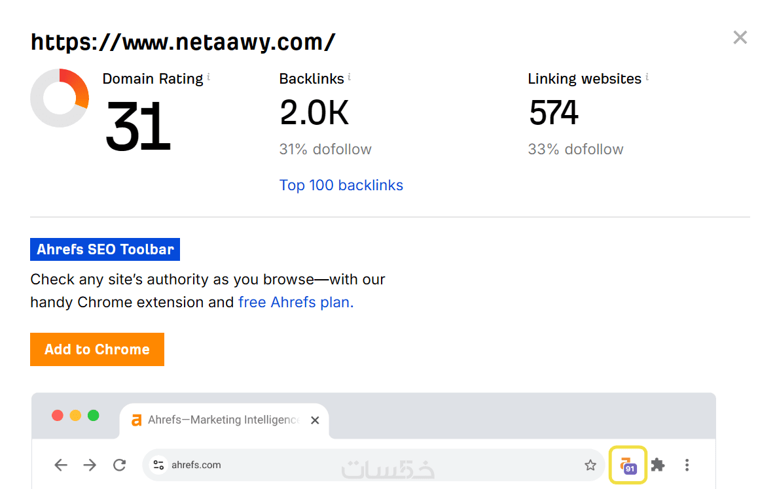Open site info icon beside ahrefs.com

(x=158, y=465)
